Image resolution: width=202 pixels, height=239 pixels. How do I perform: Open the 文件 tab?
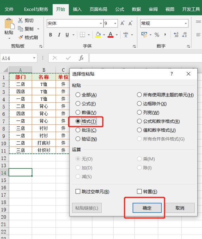pyautogui.click(x=9, y=9)
